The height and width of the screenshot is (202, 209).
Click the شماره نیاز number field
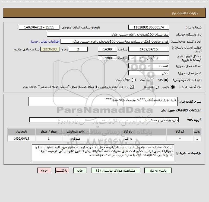[149, 27]
